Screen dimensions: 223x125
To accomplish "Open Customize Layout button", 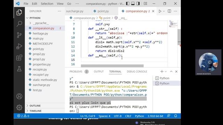I will pyautogui.click(x=145, y=3).
